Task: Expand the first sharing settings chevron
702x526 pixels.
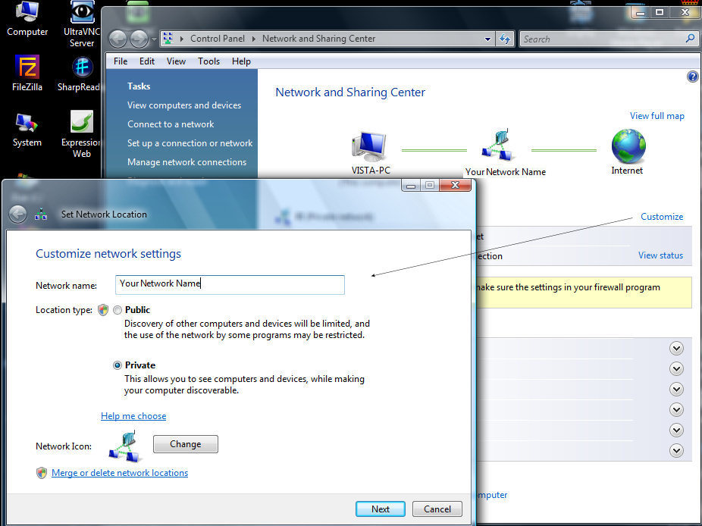Action: click(676, 348)
